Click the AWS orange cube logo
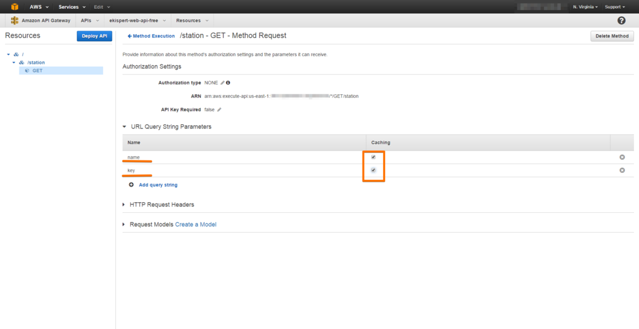639x329 pixels. (15, 7)
